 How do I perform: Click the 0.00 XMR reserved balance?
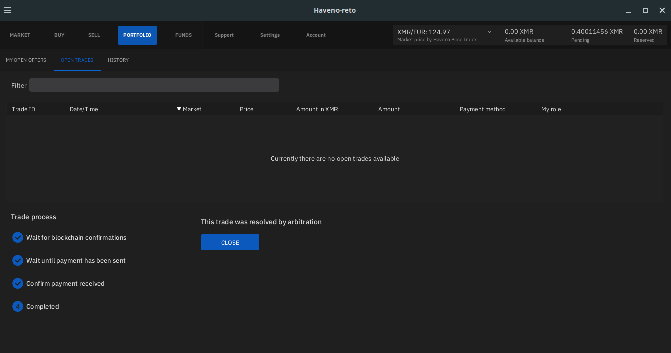[x=648, y=31]
